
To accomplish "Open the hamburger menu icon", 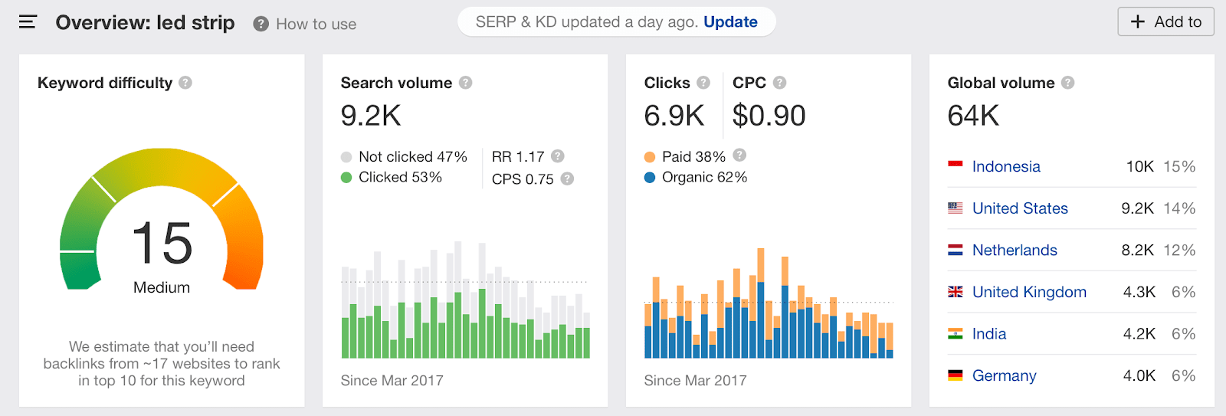I will tap(28, 22).
